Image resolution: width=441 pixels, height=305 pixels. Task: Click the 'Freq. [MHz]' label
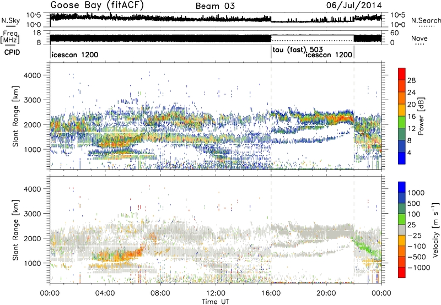click(x=10, y=37)
